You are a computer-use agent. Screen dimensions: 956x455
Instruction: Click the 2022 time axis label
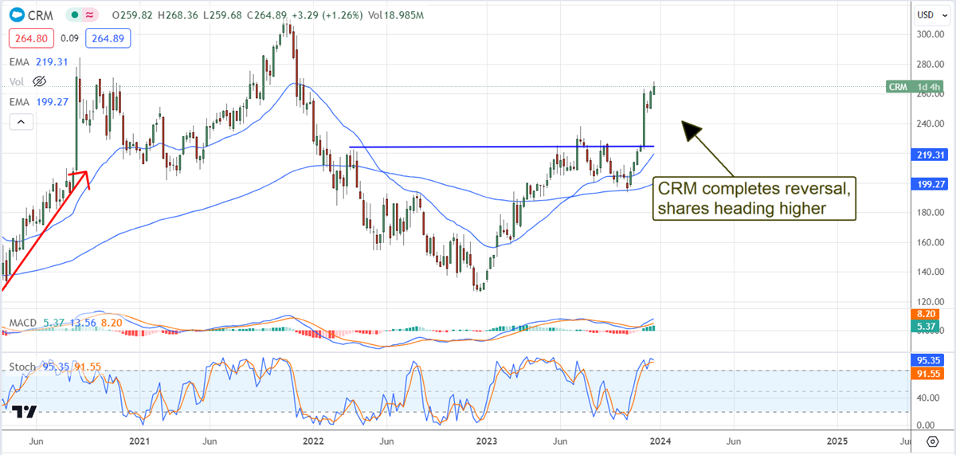coord(312,441)
